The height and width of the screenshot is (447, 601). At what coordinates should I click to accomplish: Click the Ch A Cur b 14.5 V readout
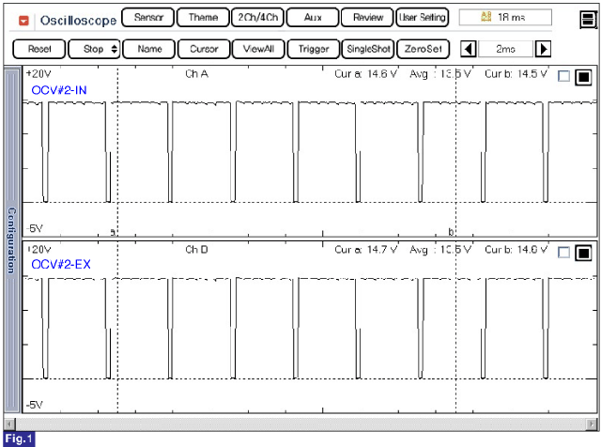point(516,73)
